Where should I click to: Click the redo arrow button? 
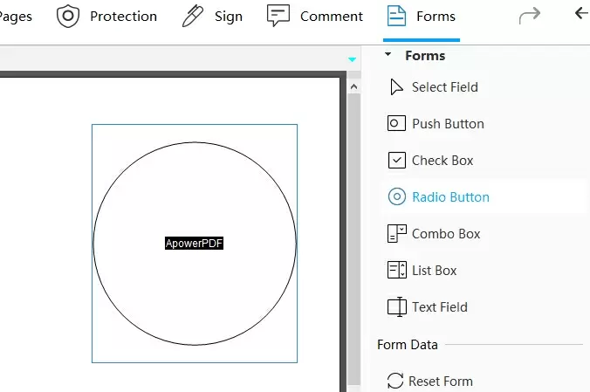530,16
